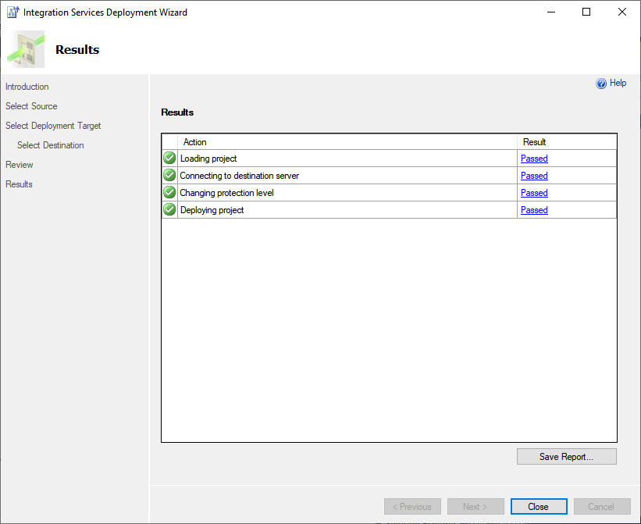
Task: Click the success icon for Connecting to destination server
Action: [x=169, y=176]
